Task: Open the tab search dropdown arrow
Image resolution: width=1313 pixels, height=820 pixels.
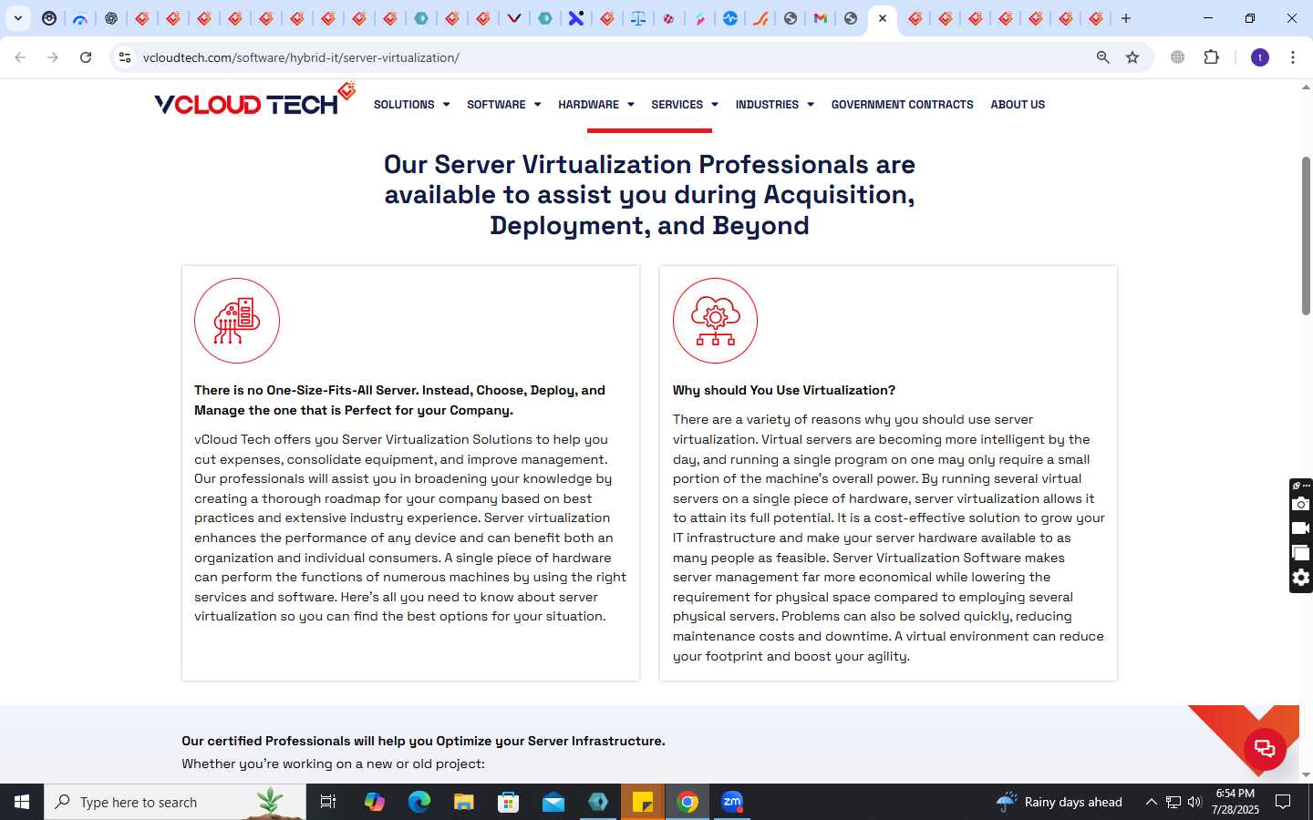Action: point(17,18)
